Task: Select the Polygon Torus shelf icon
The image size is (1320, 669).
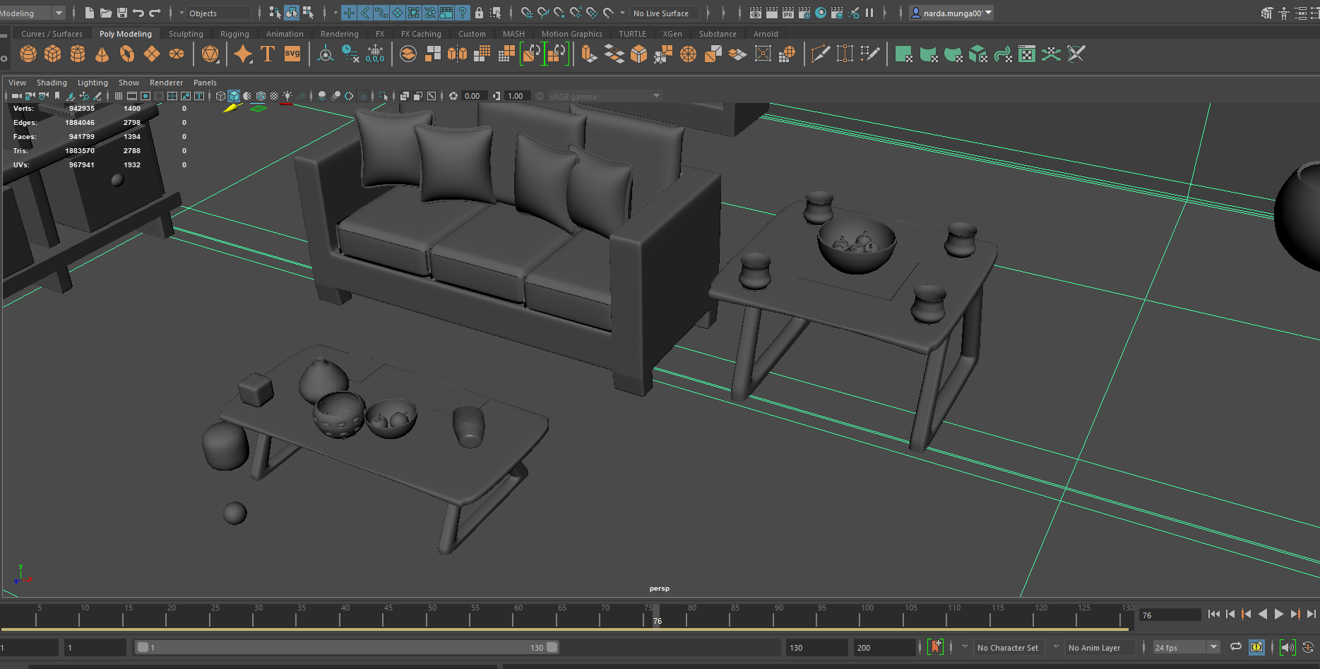Action: (127, 54)
